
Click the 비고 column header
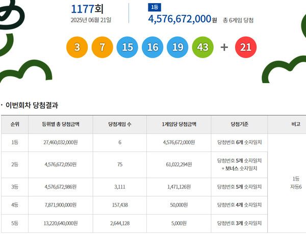(x=296, y=124)
